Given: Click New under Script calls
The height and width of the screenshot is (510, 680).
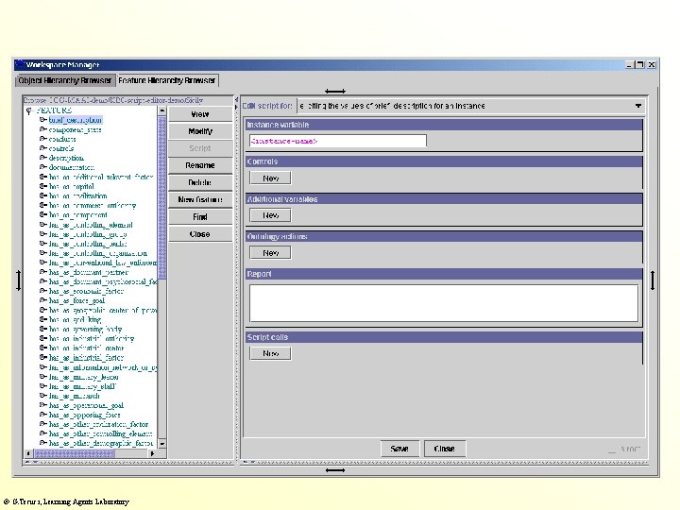Looking at the screenshot, I should point(271,353).
